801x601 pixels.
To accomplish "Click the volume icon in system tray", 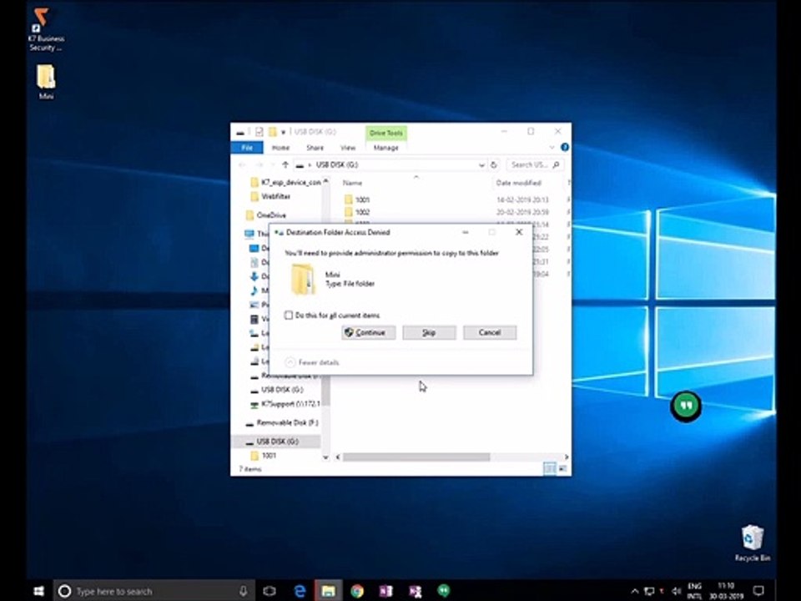I will 677,591.
